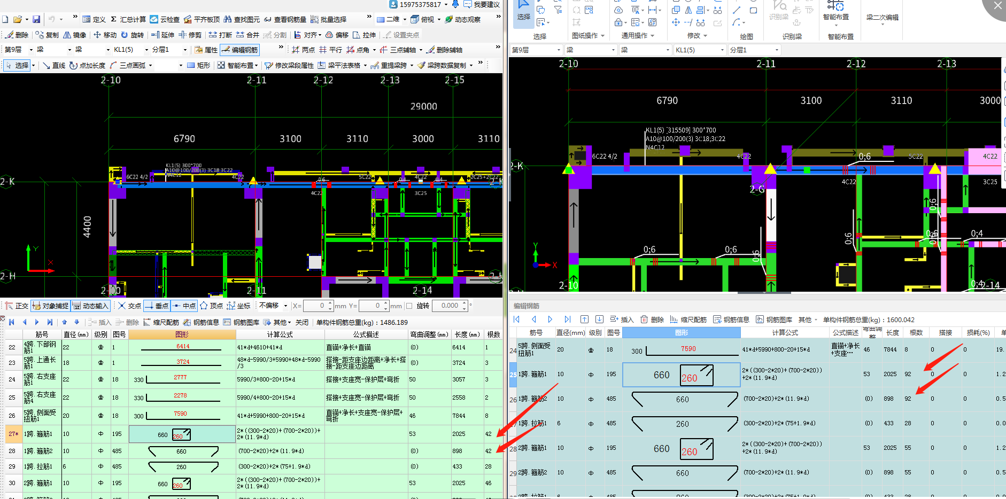Click 两点 two-point axis tool
Viewport: 1006px width, 499px height.
(303, 50)
